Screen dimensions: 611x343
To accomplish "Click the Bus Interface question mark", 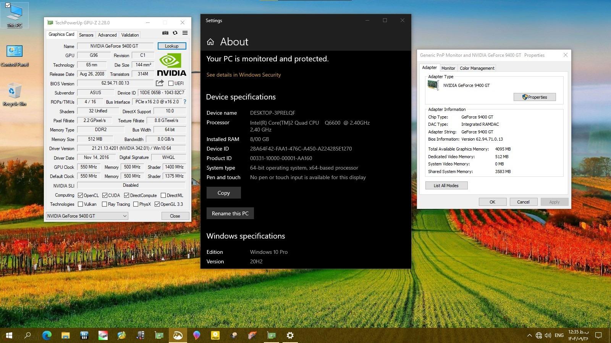I will click(185, 102).
